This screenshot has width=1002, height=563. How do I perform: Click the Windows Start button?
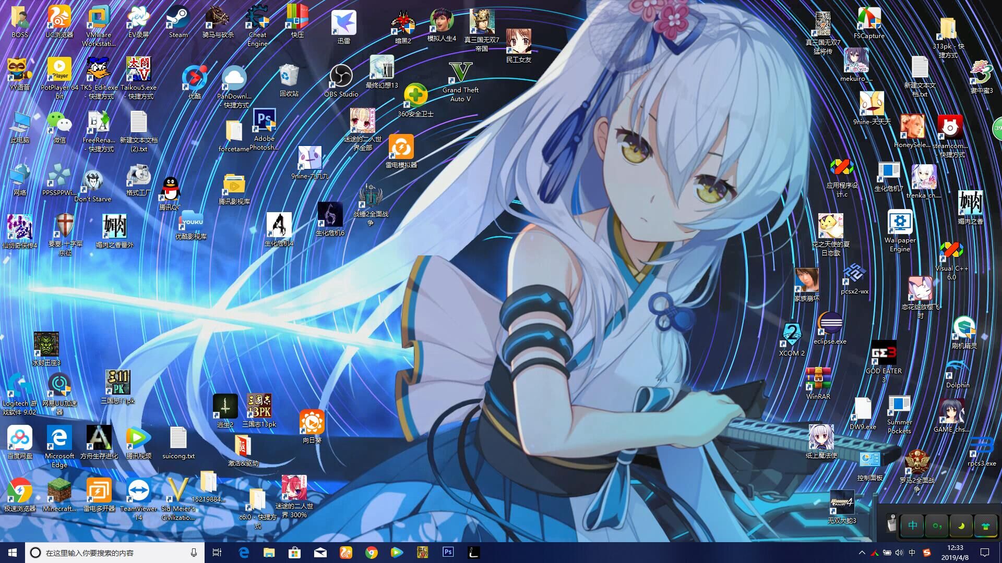pyautogui.click(x=13, y=553)
